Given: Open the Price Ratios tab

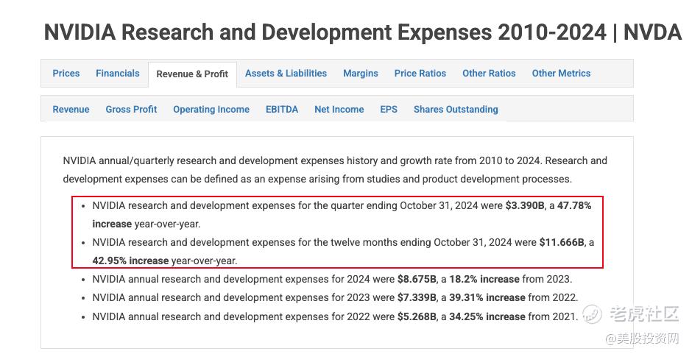Looking at the screenshot, I should (420, 74).
